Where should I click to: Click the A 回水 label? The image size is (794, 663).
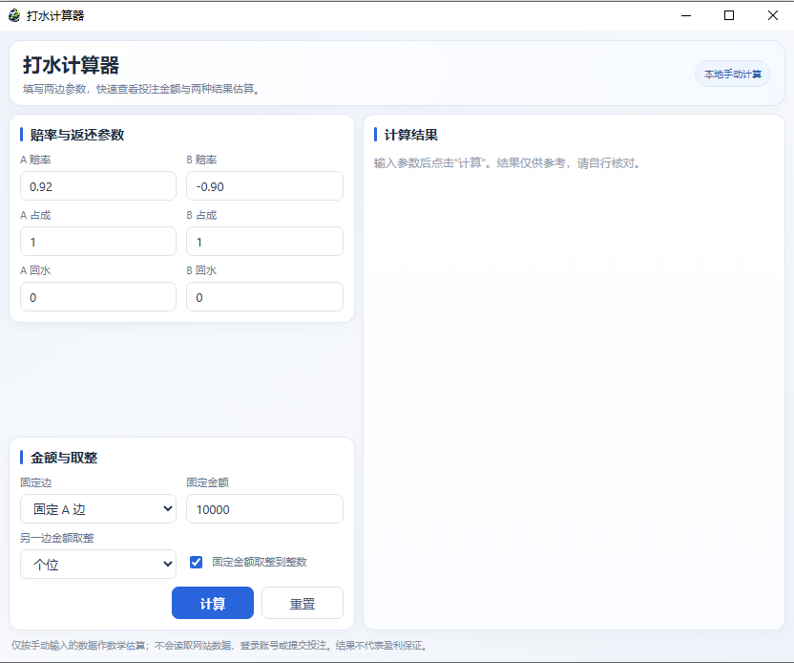pos(35,270)
